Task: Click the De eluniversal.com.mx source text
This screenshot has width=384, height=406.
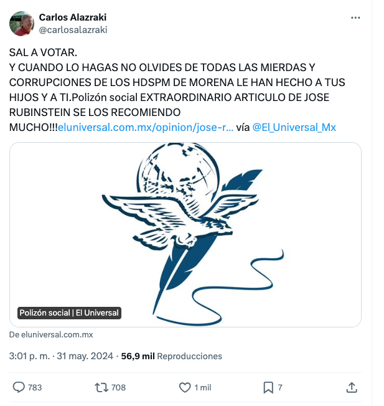Action: [x=51, y=334]
